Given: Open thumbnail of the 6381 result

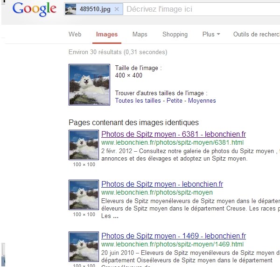Looking at the screenshot, I should [x=84, y=145].
